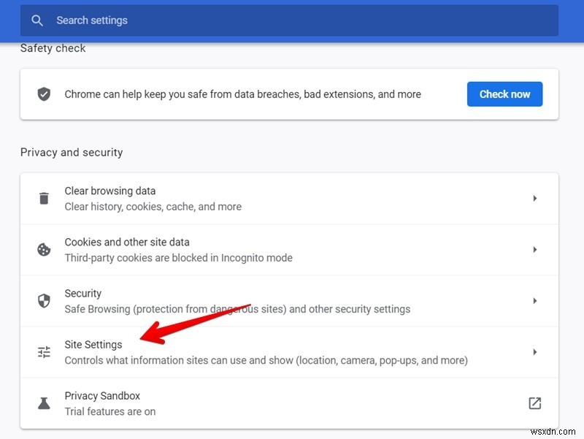The image size is (584, 439).
Task: Click the search magnifying glass icon
Action: (x=37, y=20)
